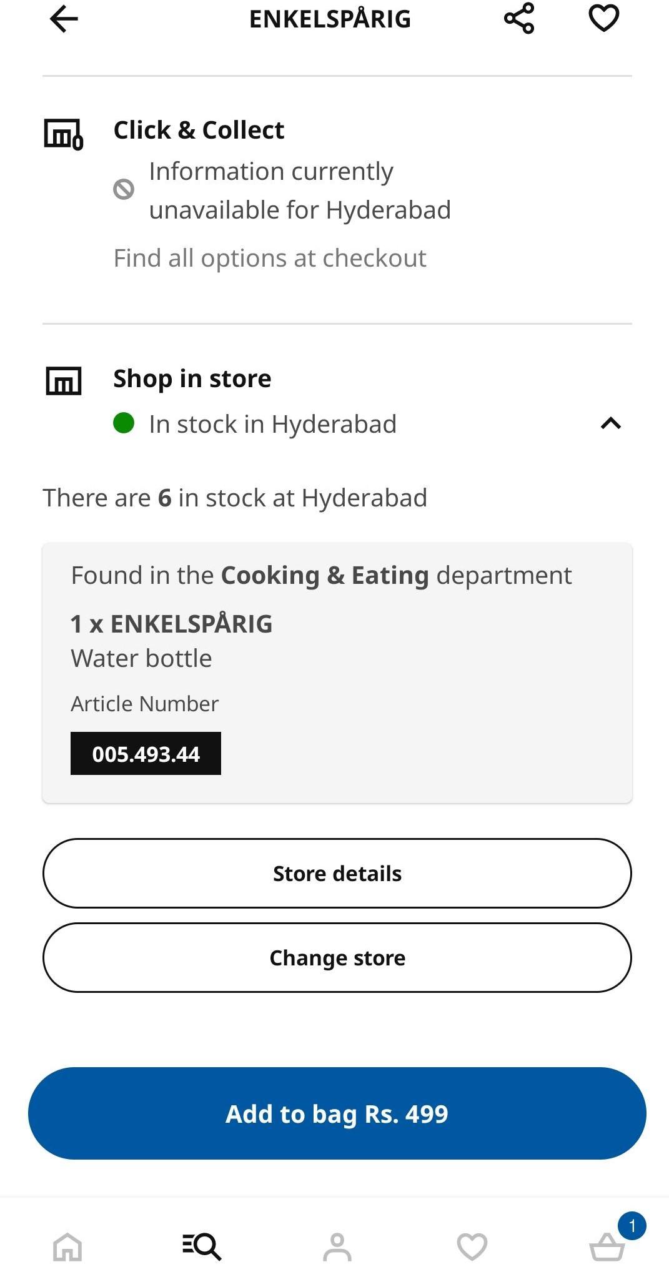
Task: Tap the Cooking & Eating department card
Action: [337, 672]
